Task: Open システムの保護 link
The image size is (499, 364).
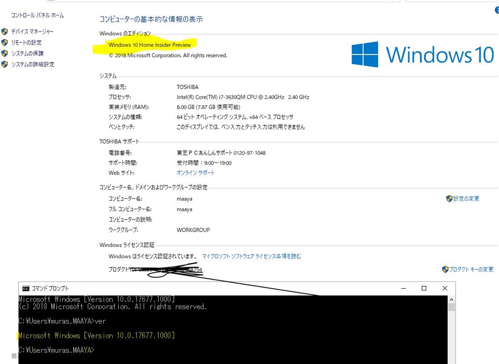Action: 27,53
